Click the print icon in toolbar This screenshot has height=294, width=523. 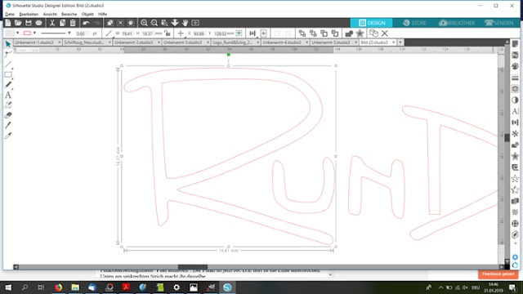38,23
